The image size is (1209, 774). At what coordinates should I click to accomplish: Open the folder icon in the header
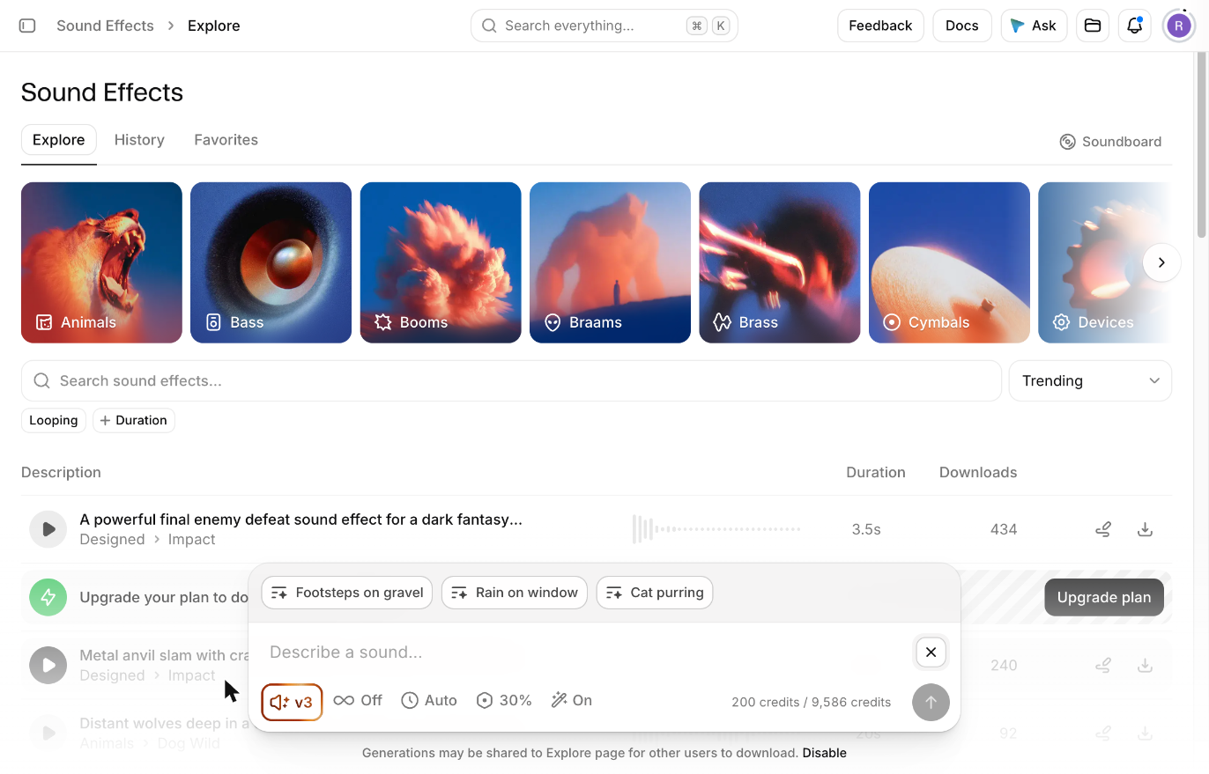pos(1093,26)
